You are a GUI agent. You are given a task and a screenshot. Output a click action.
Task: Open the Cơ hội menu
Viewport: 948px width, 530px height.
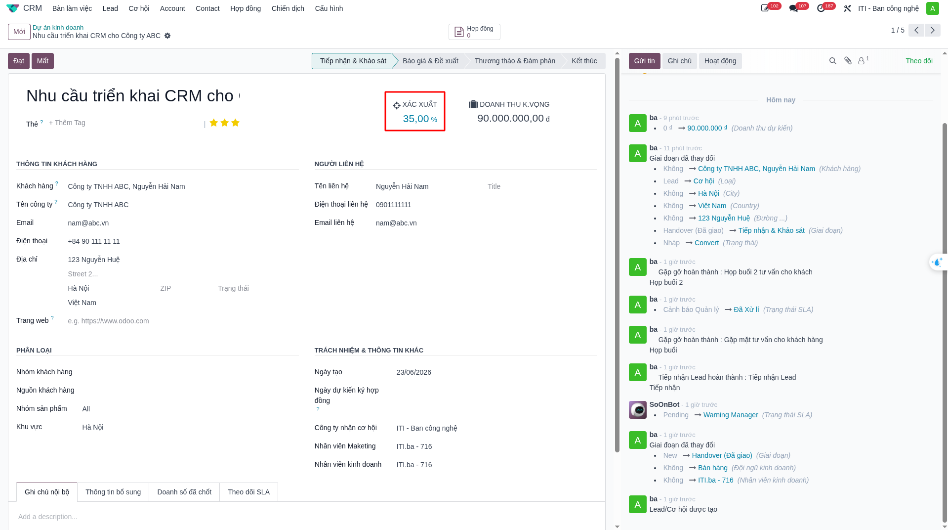tap(139, 8)
